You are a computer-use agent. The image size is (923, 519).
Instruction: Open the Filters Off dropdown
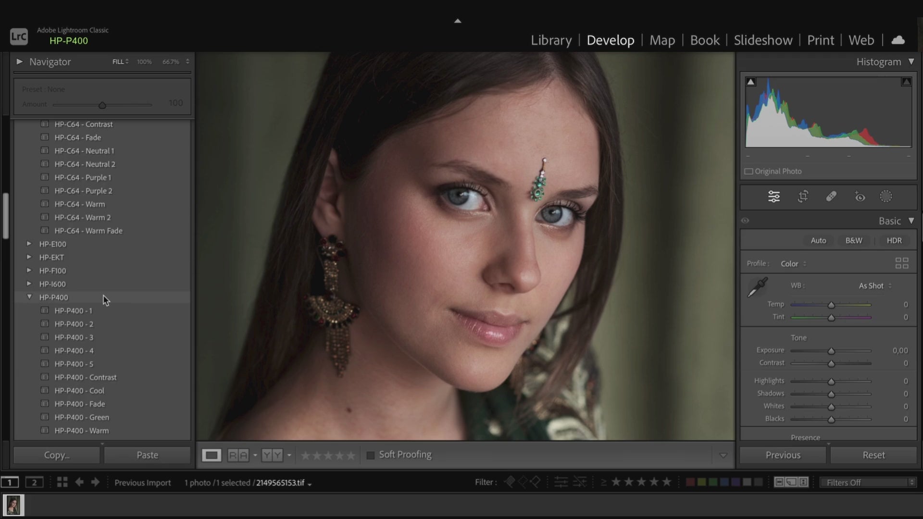pyautogui.click(x=868, y=482)
